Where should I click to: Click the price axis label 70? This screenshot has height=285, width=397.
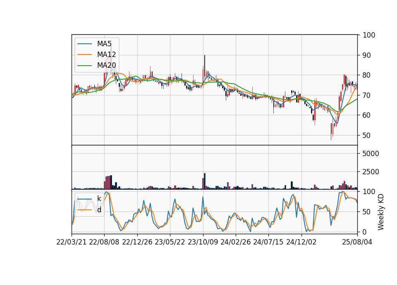click(367, 95)
